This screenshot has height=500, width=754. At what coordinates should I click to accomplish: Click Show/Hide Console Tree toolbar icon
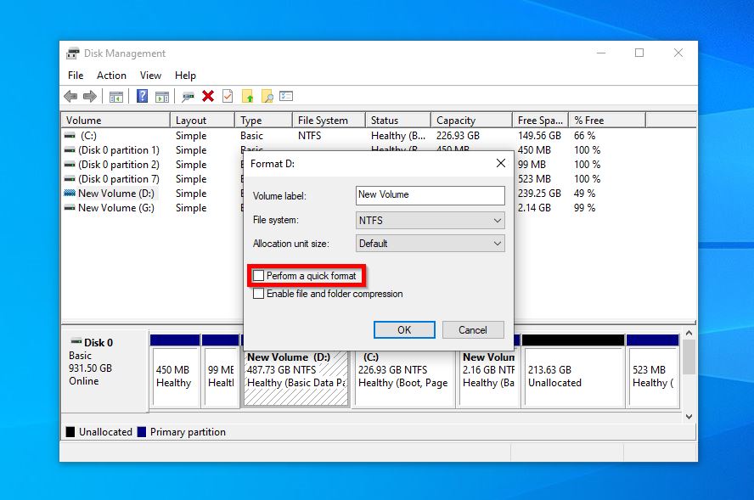tap(115, 97)
